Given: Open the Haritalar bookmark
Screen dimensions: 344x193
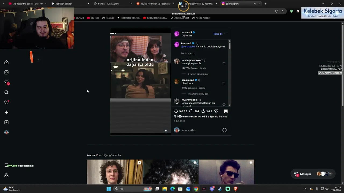Looking at the screenshot, I should [108, 18].
